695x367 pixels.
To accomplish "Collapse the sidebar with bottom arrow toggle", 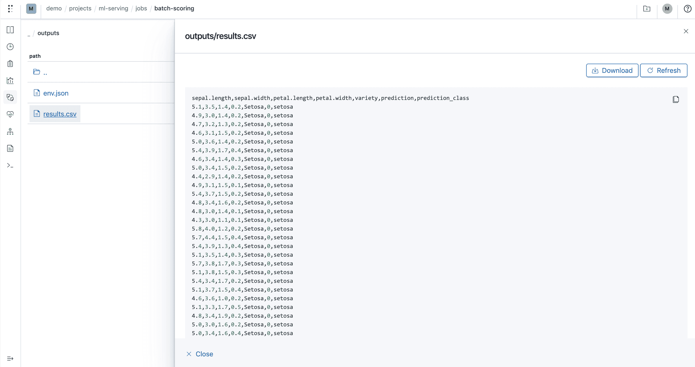I will (x=10, y=359).
